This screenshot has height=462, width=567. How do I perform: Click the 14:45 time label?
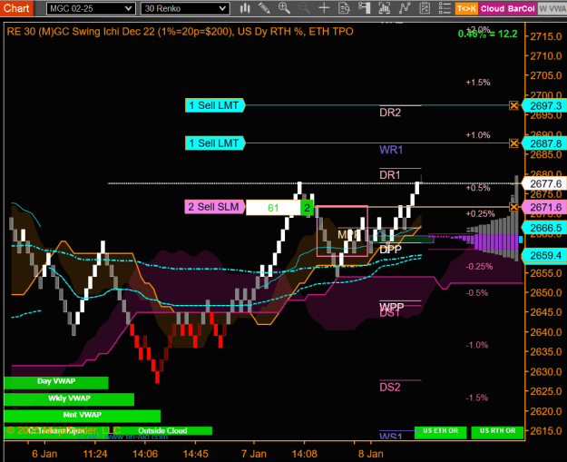tap(196, 454)
